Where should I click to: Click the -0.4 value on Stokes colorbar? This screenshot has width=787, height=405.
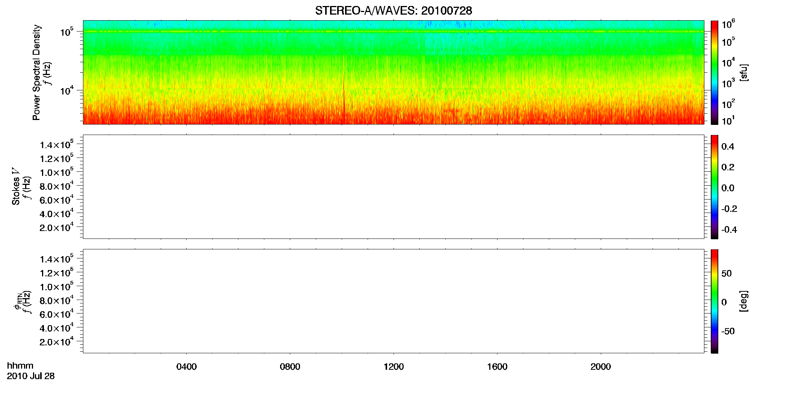(729, 229)
